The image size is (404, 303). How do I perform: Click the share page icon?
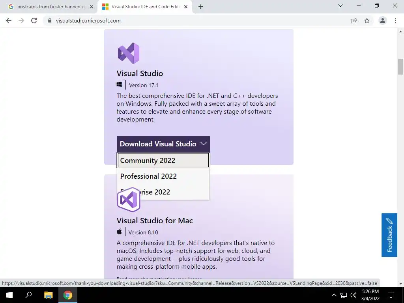point(354,21)
